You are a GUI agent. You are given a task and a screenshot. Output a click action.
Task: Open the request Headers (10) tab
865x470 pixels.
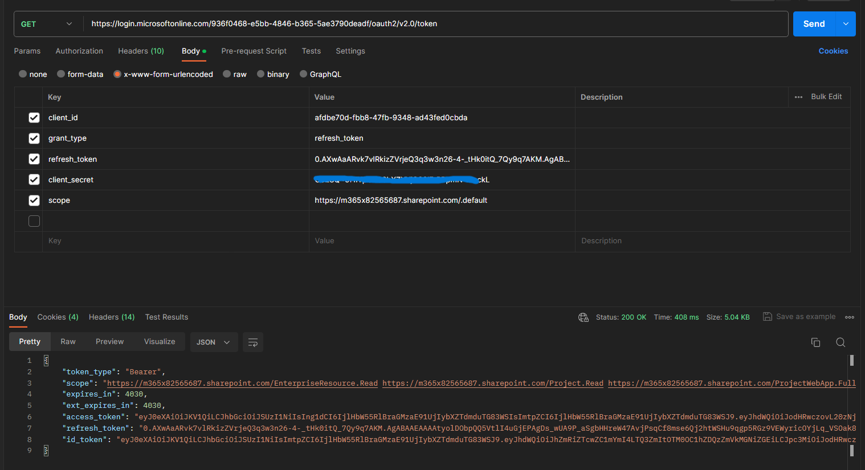click(x=141, y=51)
